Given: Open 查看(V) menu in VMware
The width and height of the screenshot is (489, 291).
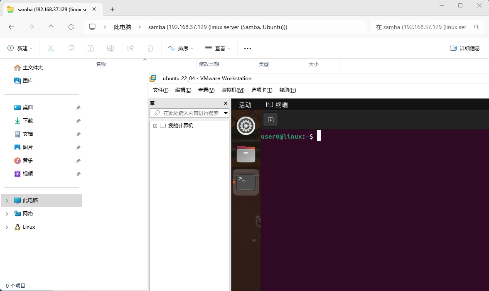Looking at the screenshot, I should (x=206, y=90).
